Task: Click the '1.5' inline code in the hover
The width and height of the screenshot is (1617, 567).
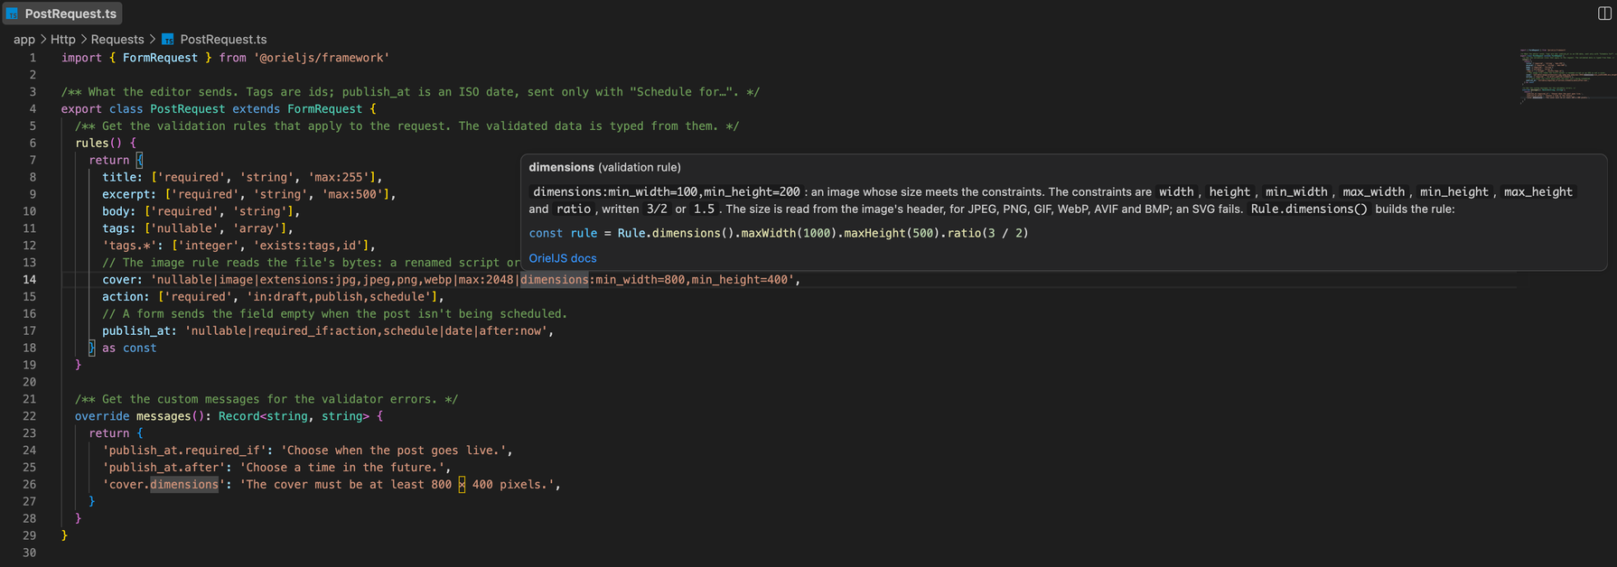Action: tap(704, 209)
